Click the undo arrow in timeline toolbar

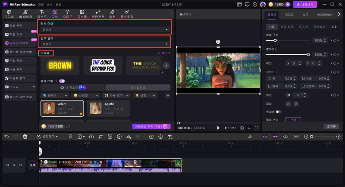coord(6,137)
